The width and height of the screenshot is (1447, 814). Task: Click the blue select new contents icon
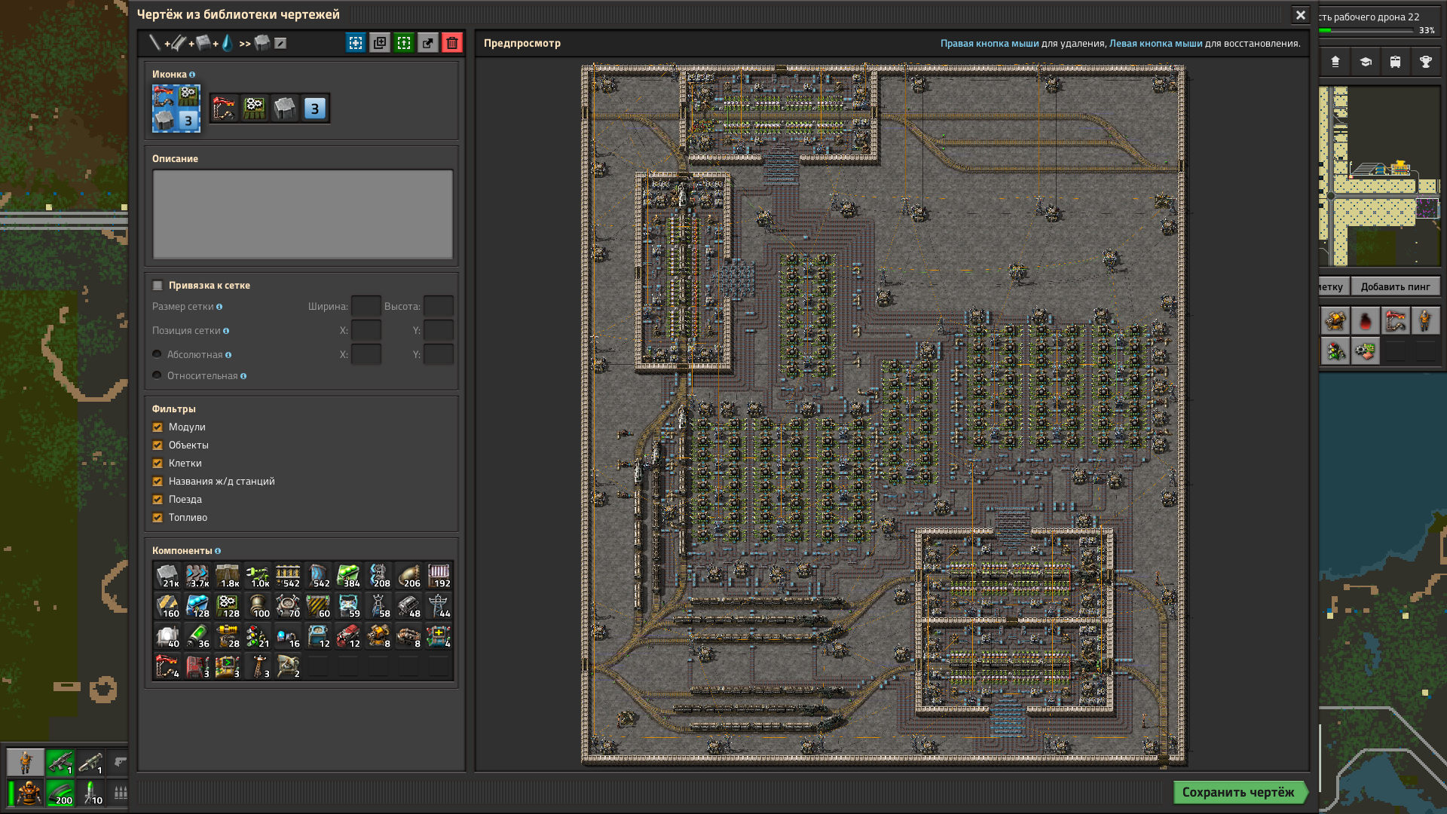[x=356, y=43]
